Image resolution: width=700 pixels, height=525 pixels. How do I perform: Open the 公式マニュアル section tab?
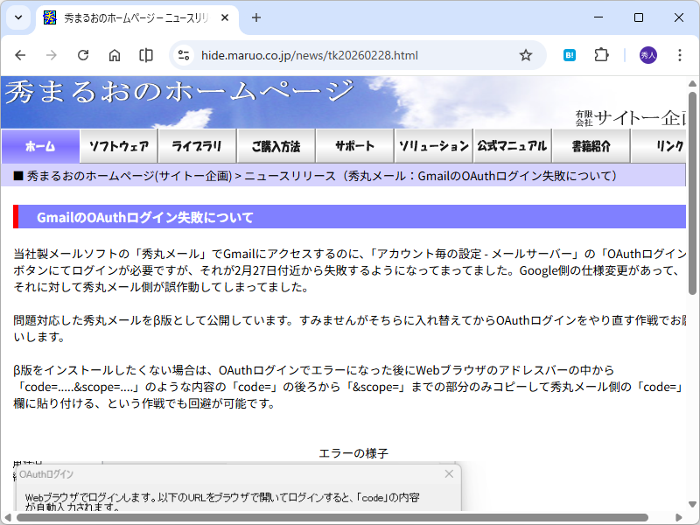(512, 145)
